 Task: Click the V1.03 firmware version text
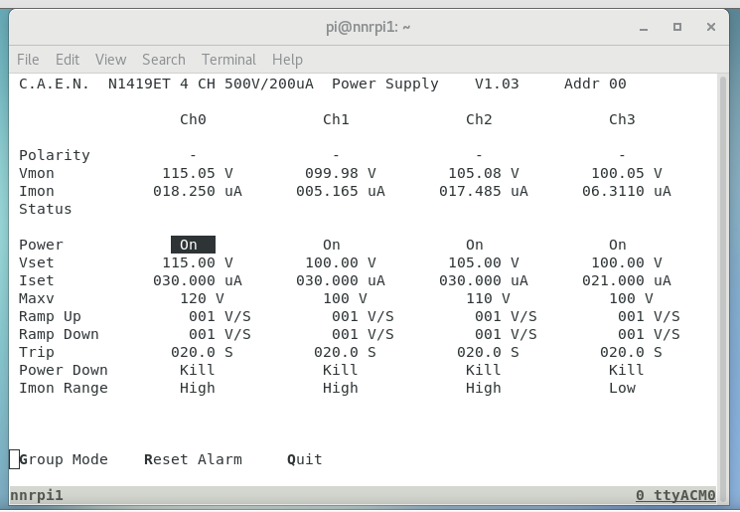497,85
